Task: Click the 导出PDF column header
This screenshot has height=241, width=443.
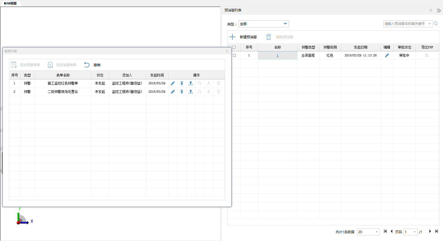Action: [x=427, y=47]
